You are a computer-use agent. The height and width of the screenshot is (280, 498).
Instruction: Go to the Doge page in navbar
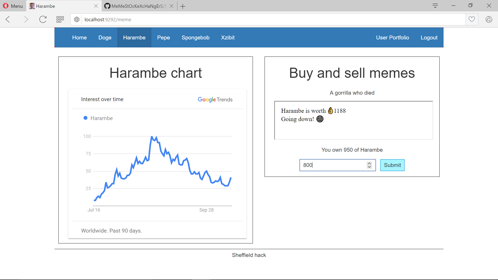[105, 38]
